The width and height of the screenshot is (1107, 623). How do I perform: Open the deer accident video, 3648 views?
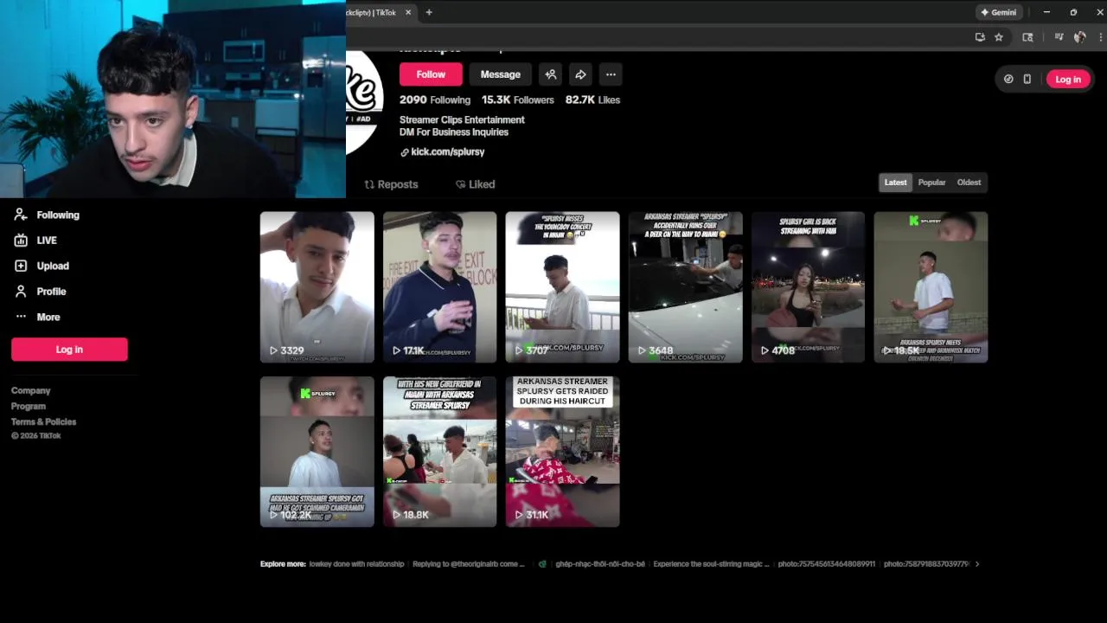click(x=685, y=287)
